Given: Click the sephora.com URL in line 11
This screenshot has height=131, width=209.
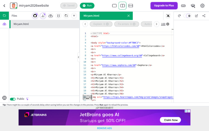Looking at the screenshot, I should coord(119,65).
